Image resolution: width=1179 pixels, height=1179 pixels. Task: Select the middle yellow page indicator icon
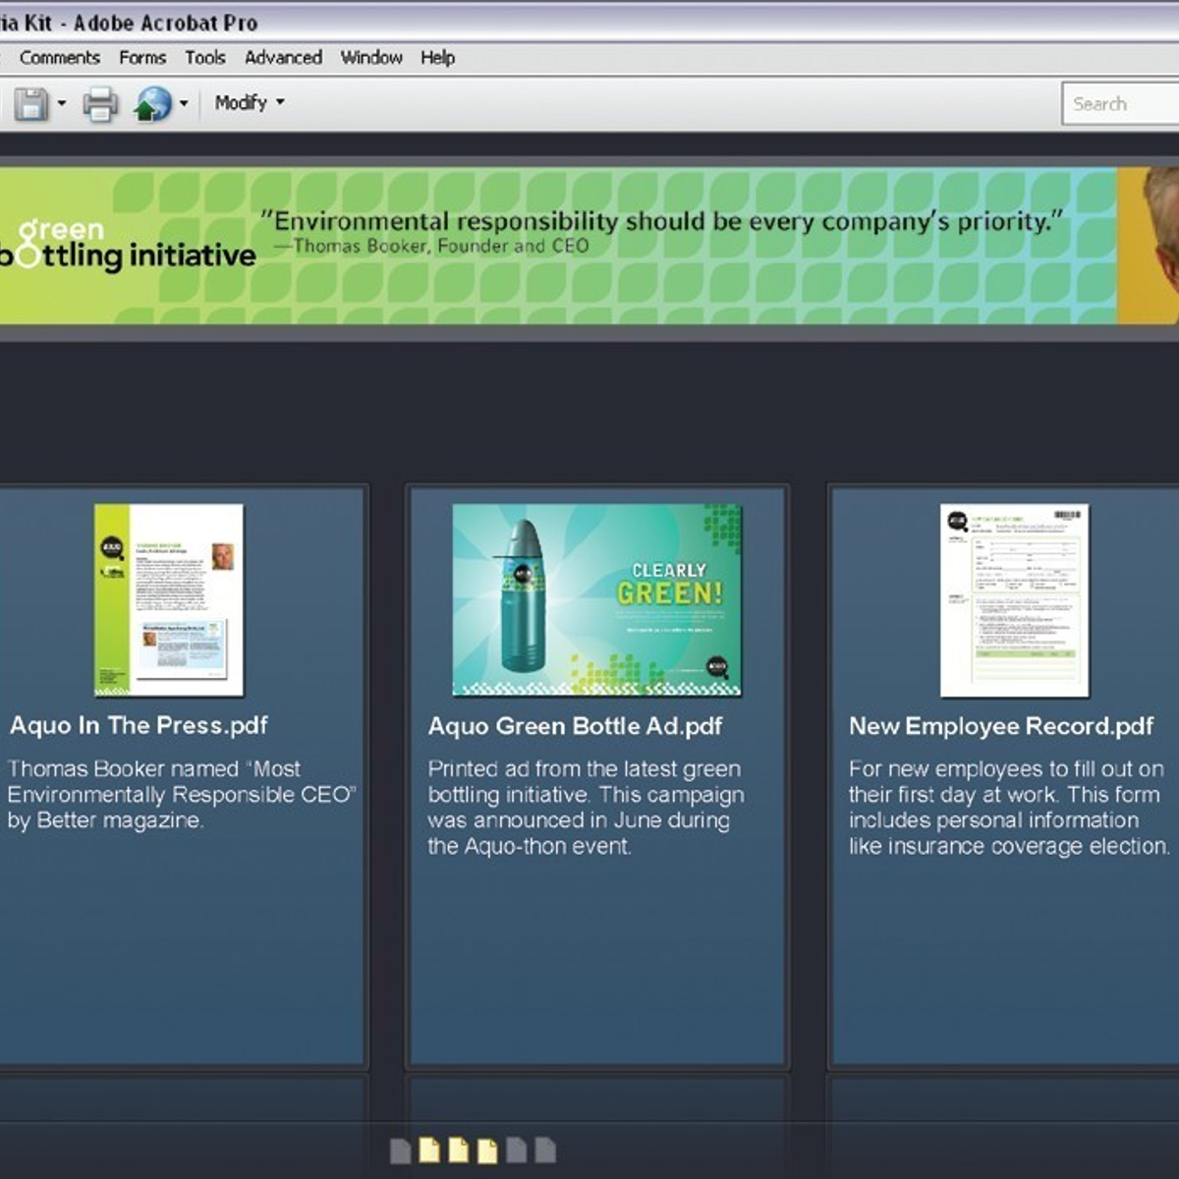[459, 1150]
